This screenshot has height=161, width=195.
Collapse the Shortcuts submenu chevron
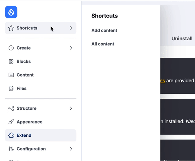(71, 28)
